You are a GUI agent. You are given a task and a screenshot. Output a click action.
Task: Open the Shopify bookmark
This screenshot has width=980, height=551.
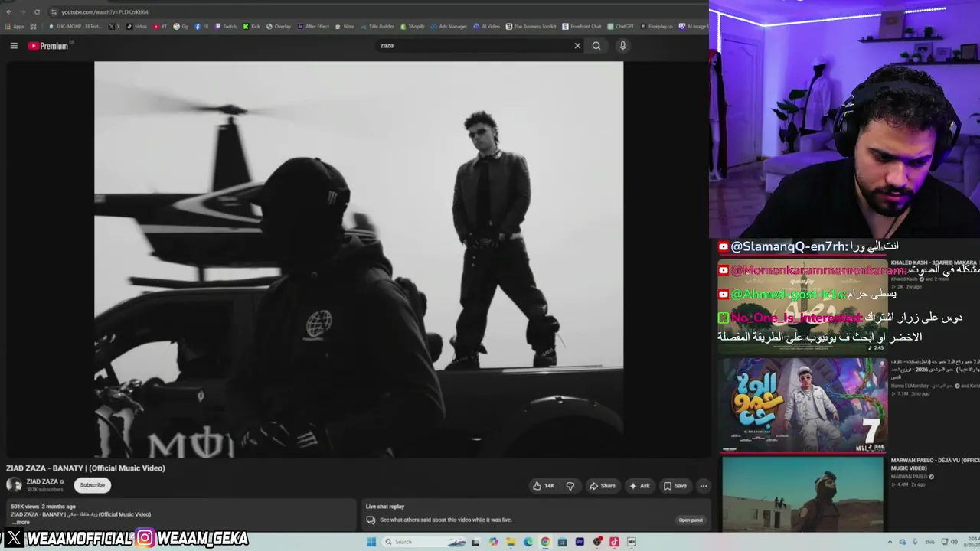click(412, 27)
